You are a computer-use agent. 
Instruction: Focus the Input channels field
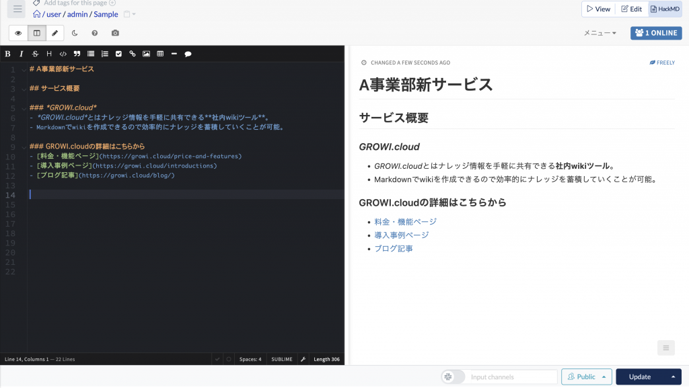click(511, 377)
